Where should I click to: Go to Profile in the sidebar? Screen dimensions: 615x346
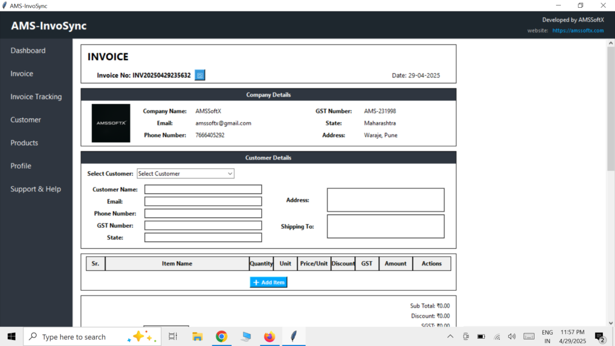[x=21, y=166]
